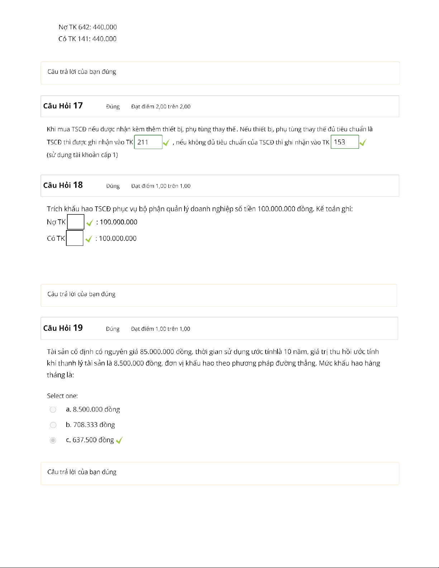Click the Select one: label

[62, 396]
